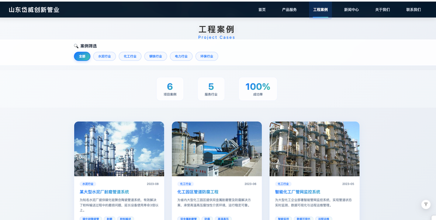This screenshot has height=220, width=436.
Task: Open the 首页 navigation item
Action: pos(262,10)
